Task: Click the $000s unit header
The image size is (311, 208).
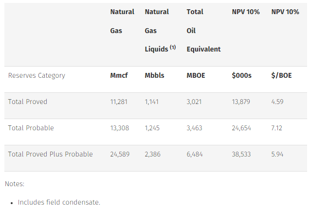Action: pyautogui.click(x=241, y=75)
